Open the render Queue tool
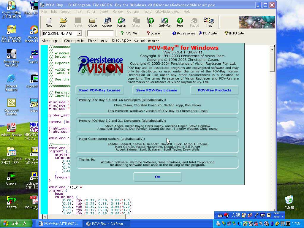The width and height of the screenshot is (304, 228). pos(107,22)
